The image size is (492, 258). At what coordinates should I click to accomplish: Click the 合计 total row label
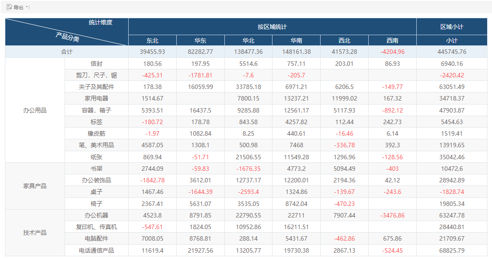[x=67, y=52]
